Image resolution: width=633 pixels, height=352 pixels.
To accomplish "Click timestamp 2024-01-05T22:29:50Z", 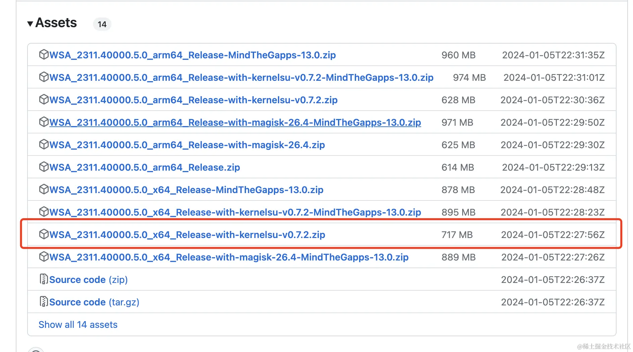I will click(553, 122).
